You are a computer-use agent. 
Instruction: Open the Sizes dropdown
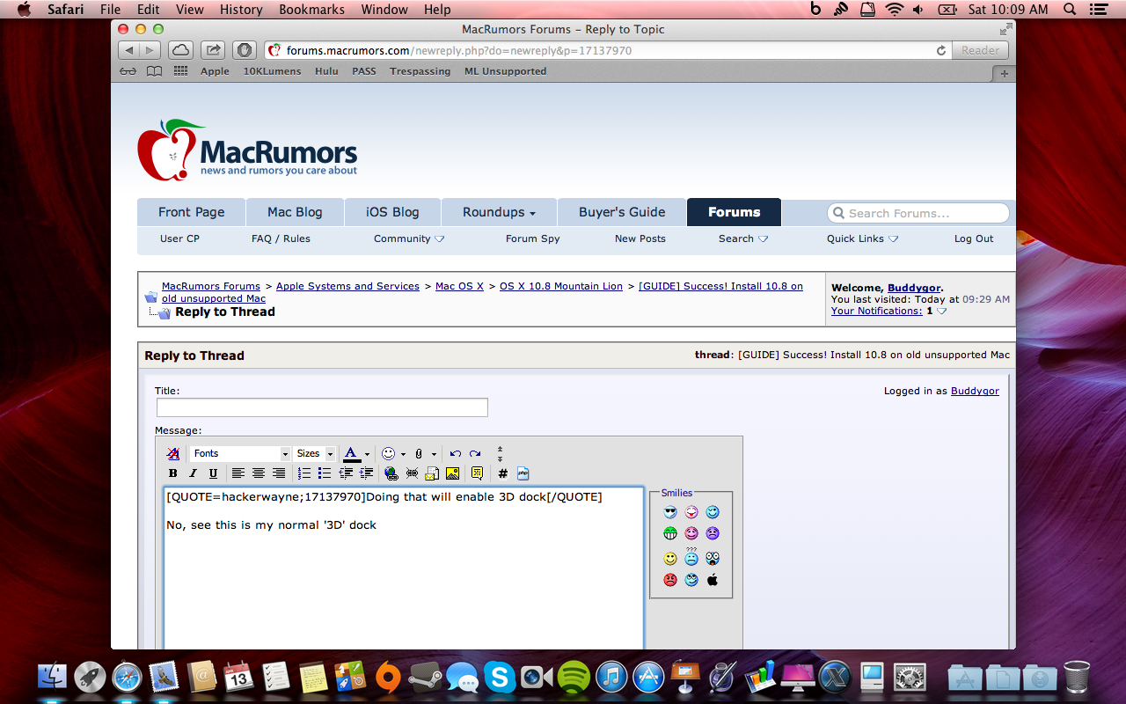[314, 453]
